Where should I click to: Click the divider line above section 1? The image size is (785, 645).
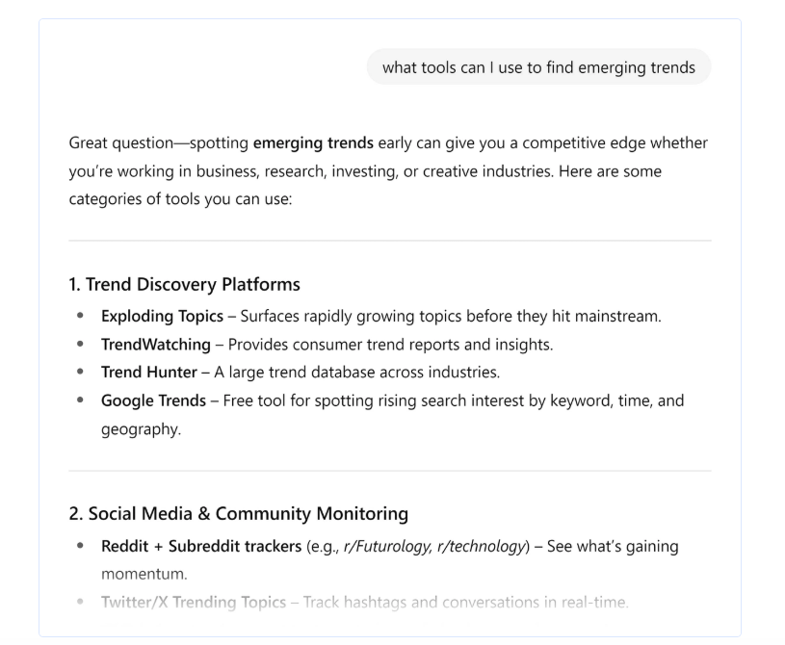click(390, 241)
